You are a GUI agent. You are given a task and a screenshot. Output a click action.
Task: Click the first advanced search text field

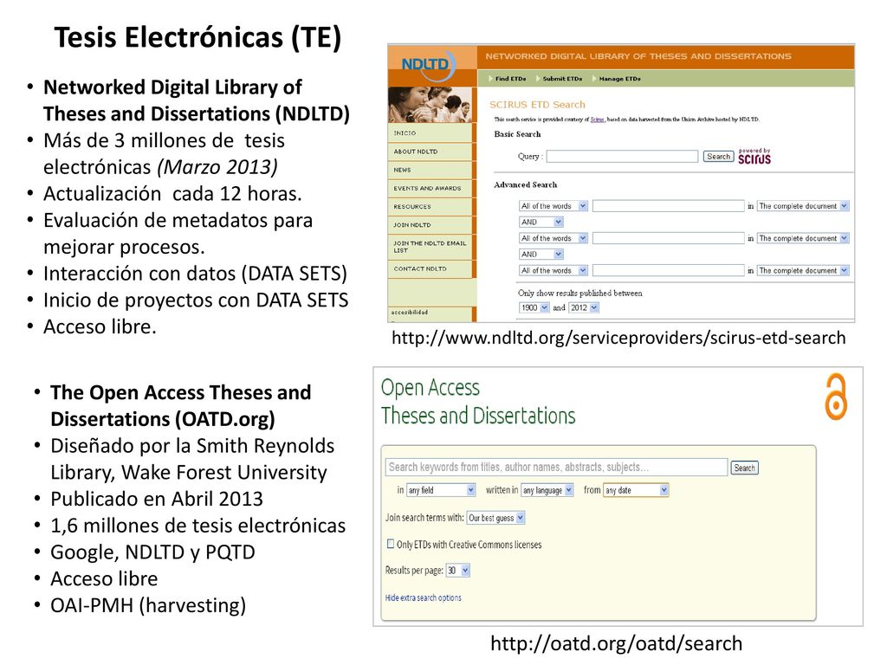pyautogui.click(x=668, y=206)
